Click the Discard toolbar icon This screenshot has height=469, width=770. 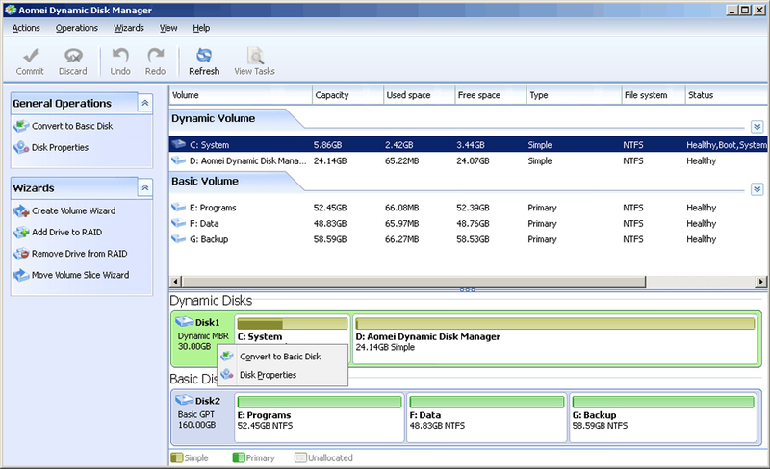(73, 56)
